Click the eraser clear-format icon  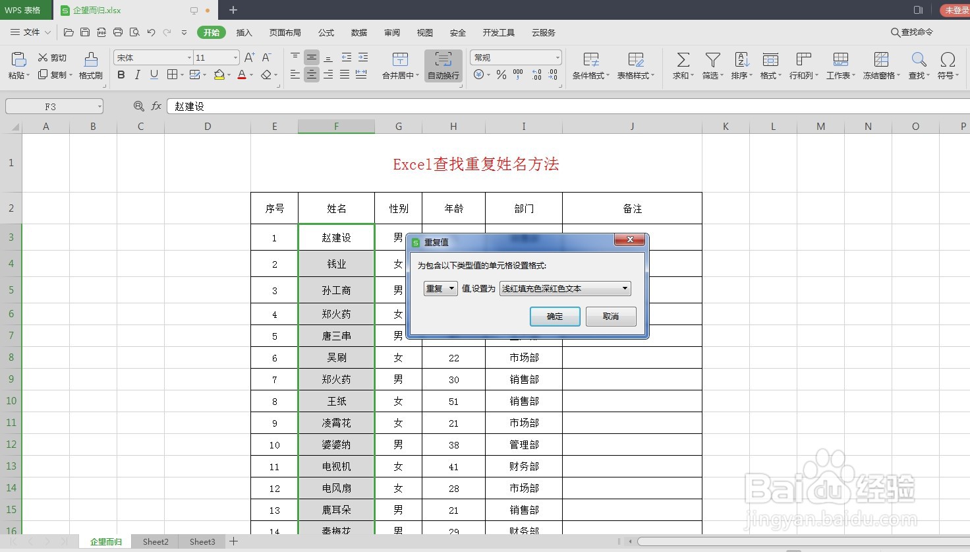point(266,75)
